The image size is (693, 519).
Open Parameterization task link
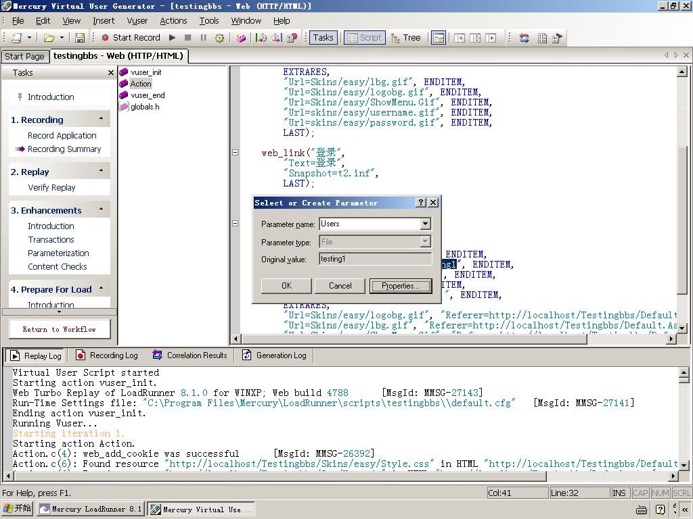pos(58,253)
